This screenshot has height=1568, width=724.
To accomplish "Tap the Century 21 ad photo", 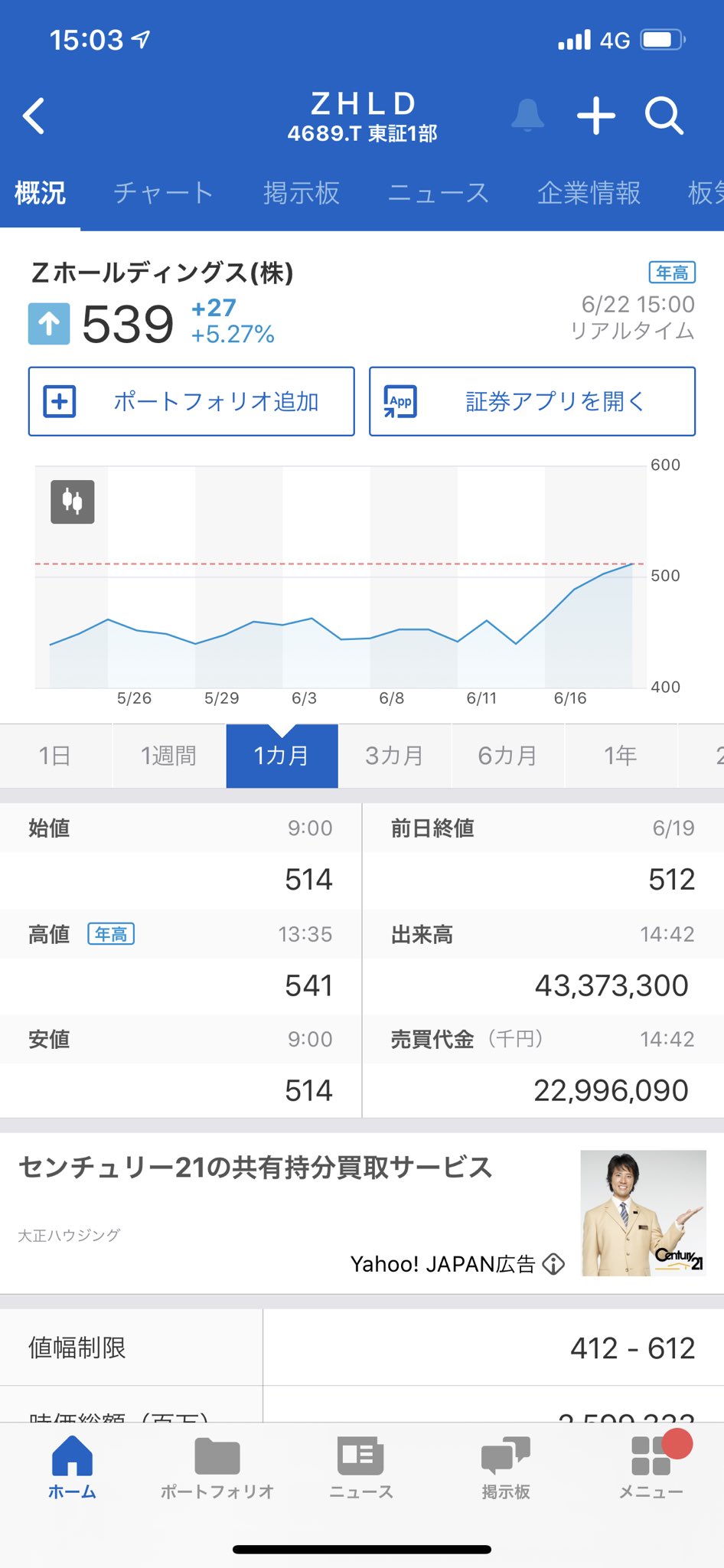I will point(643,1213).
